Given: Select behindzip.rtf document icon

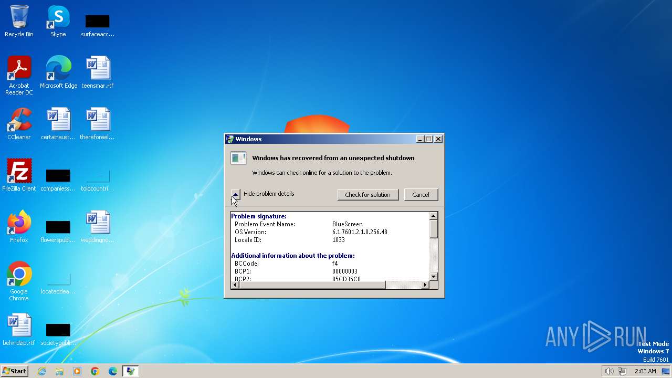Looking at the screenshot, I should [19, 330].
